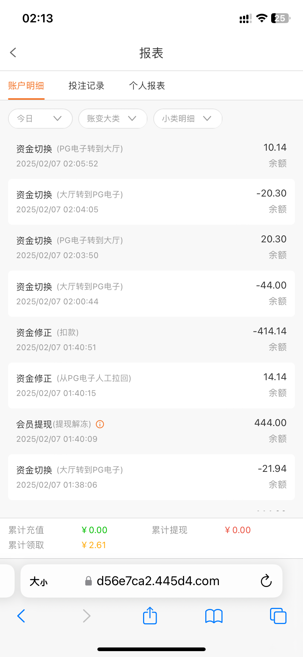The height and width of the screenshot is (657, 303).
Task: Select the 账户明细 tab
Action: click(x=26, y=86)
